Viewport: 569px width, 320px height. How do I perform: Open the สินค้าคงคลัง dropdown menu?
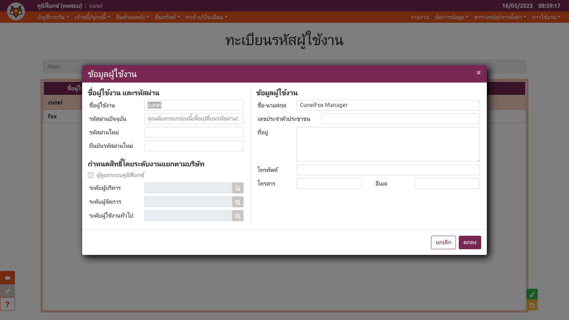[132, 17]
